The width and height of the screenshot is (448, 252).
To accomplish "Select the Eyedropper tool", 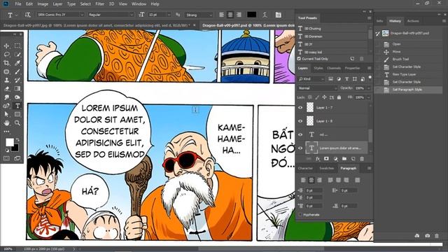I will [17, 63].
